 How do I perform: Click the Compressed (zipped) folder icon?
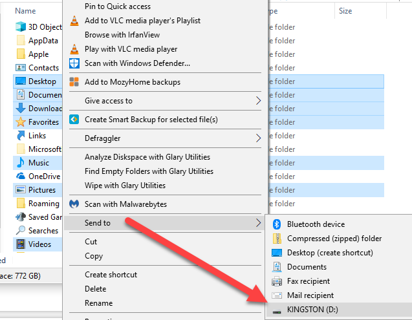pyautogui.click(x=277, y=239)
